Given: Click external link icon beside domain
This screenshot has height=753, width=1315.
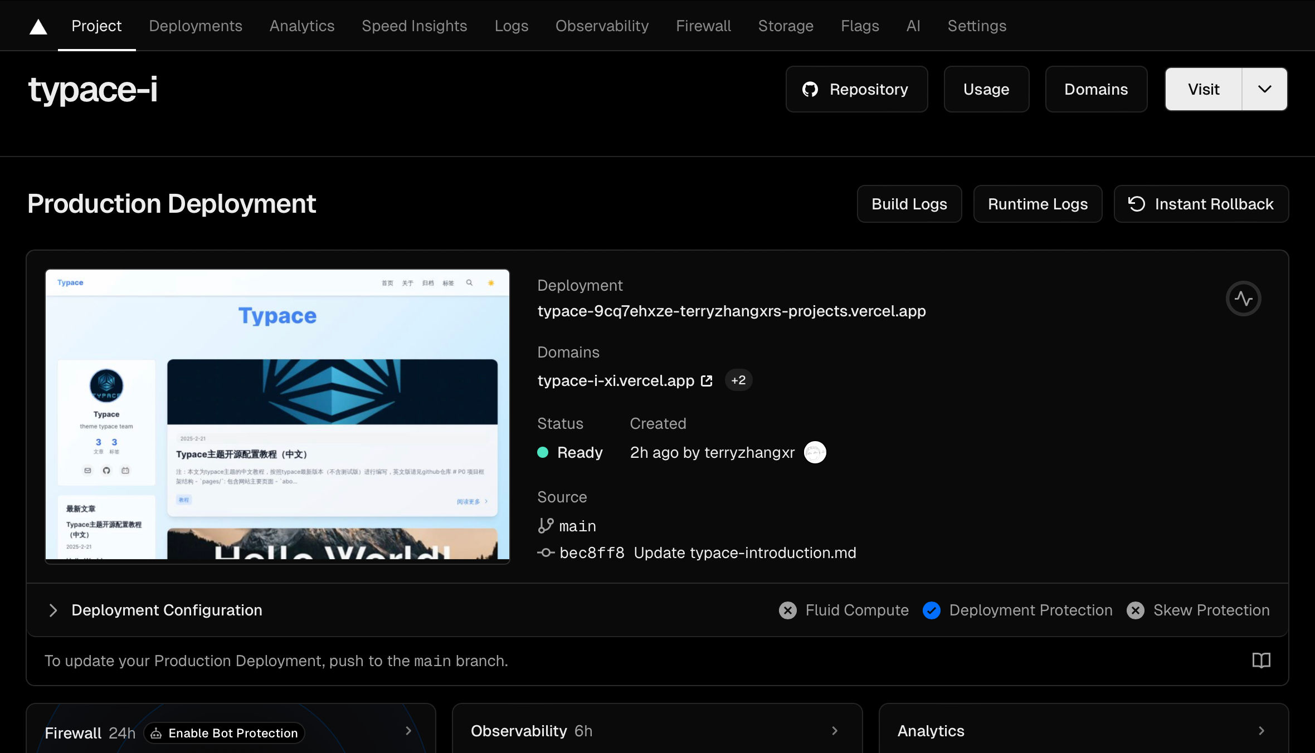Looking at the screenshot, I should tap(707, 380).
